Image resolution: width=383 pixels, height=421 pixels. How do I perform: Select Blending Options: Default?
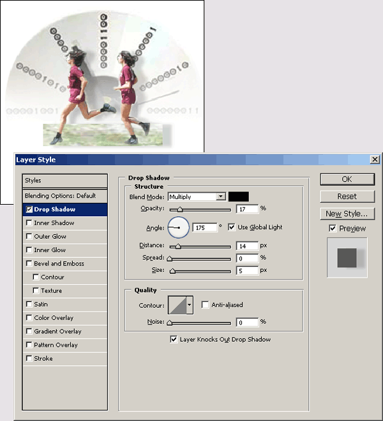[60, 195]
